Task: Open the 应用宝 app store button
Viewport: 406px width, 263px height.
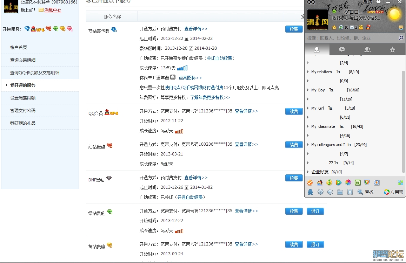Action: [393, 192]
